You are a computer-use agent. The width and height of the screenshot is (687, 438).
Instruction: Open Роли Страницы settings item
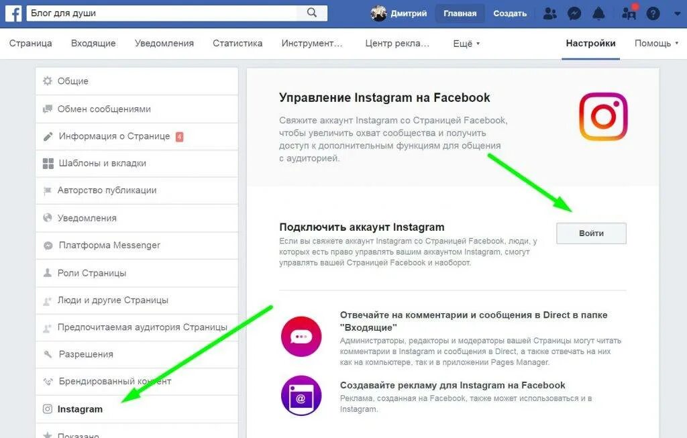click(137, 273)
